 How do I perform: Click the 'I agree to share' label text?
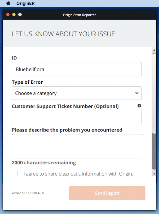(78, 174)
